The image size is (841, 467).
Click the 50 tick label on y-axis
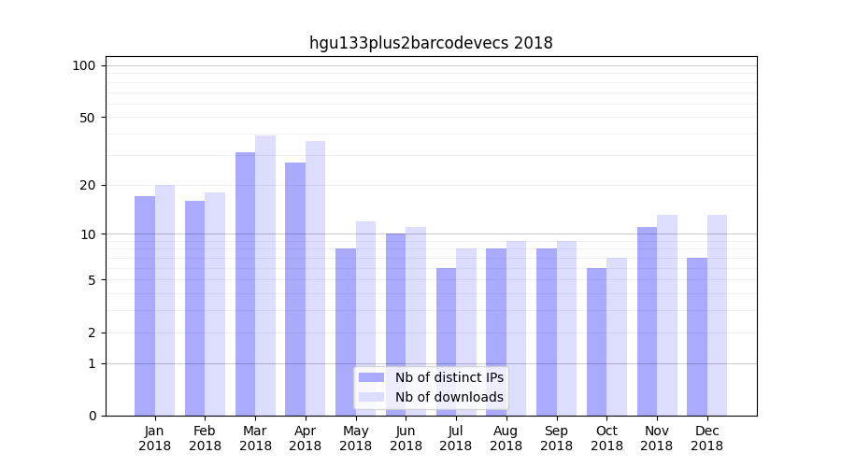click(87, 118)
